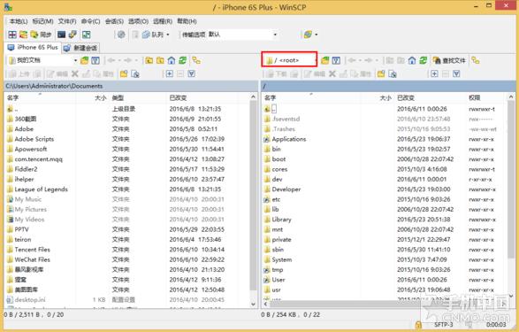Click the 同步 synchronize button

pos(42,35)
